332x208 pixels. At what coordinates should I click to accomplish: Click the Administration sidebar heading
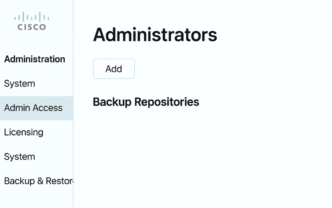point(35,59)
